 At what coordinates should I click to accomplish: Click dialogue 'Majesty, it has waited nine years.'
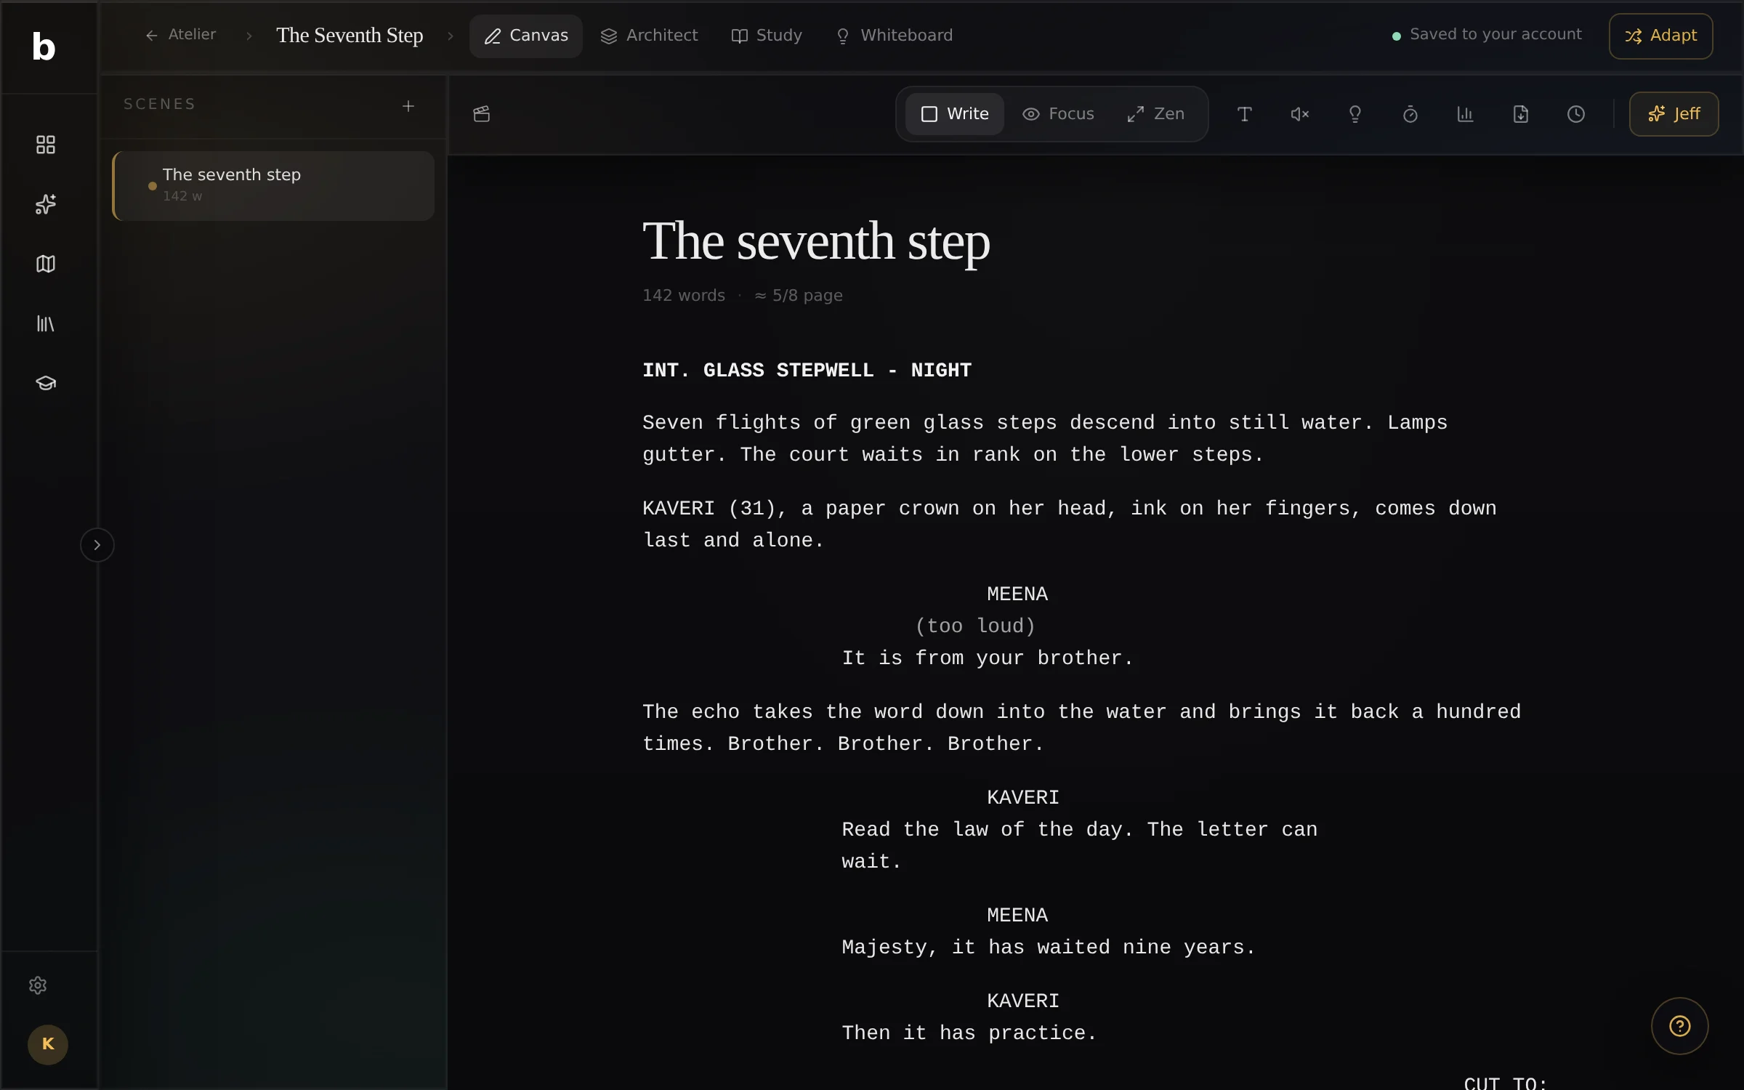click(x=1048, y=948)
